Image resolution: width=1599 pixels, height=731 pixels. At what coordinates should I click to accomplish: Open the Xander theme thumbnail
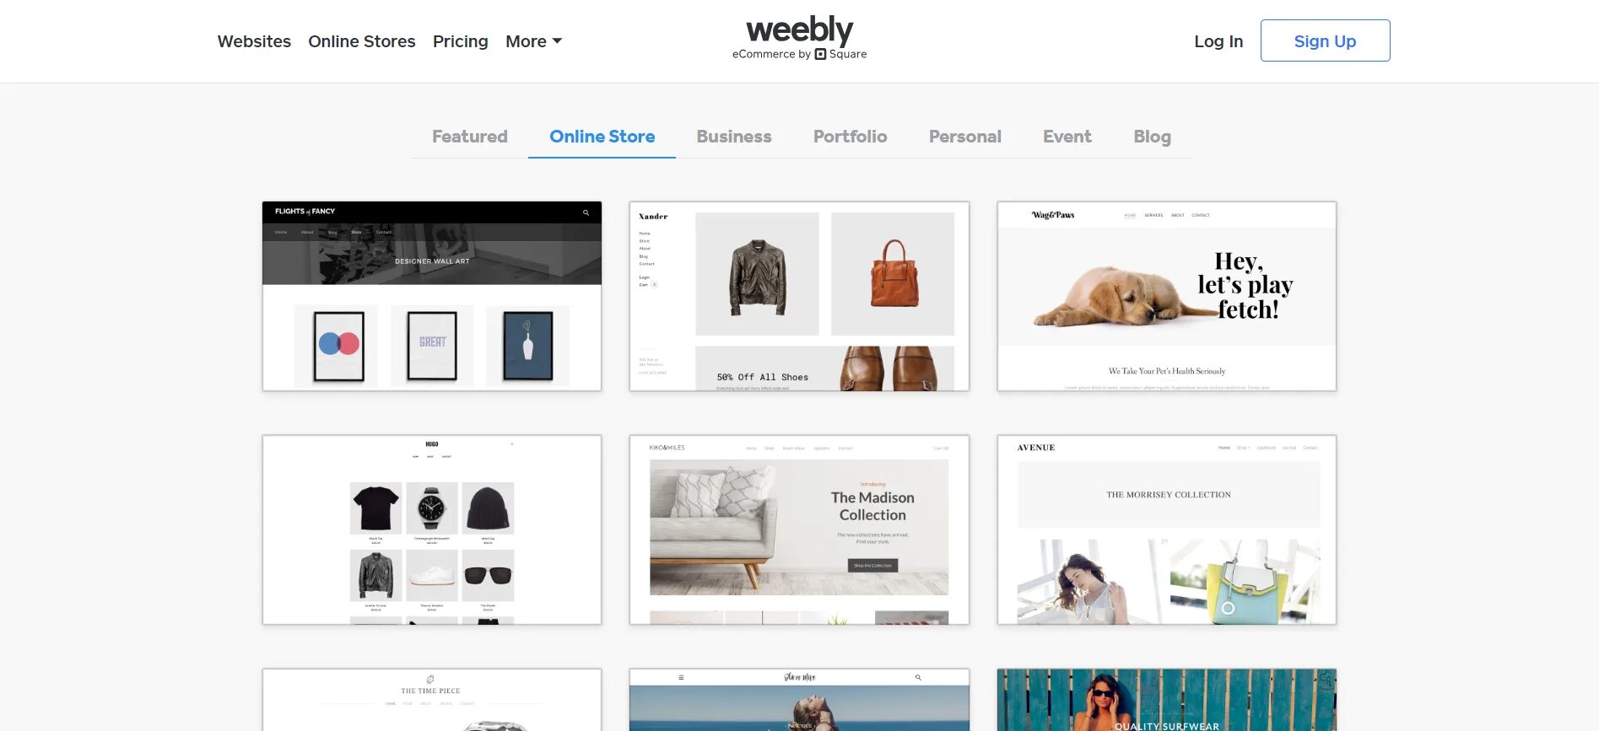point(799,296)
